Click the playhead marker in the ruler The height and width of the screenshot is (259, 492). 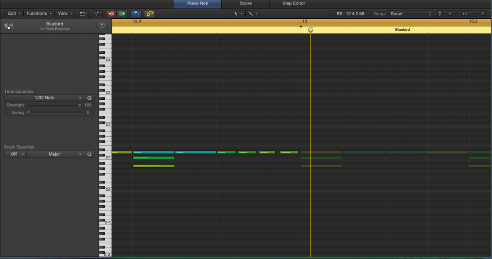click(x=310, y=30)
